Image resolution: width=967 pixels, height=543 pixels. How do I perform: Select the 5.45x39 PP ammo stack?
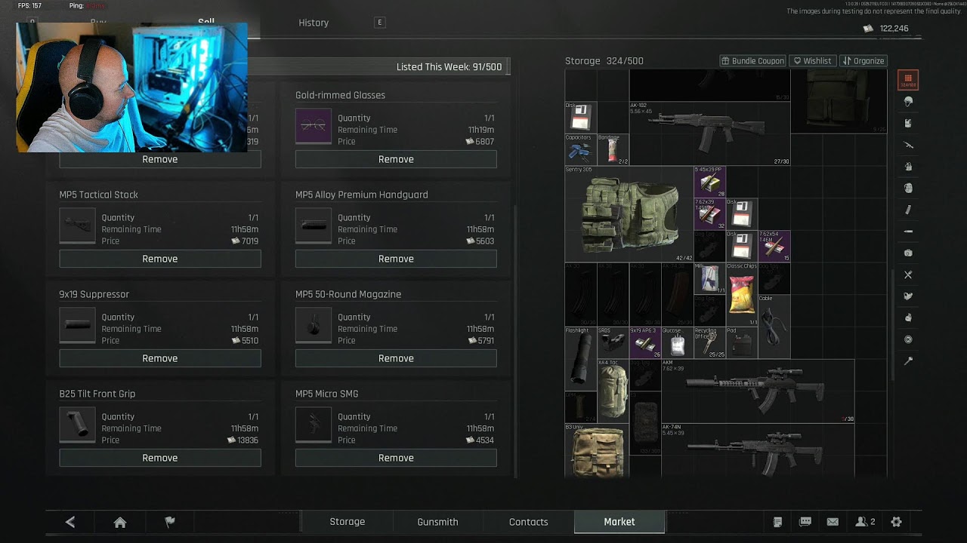pos(709,182)
